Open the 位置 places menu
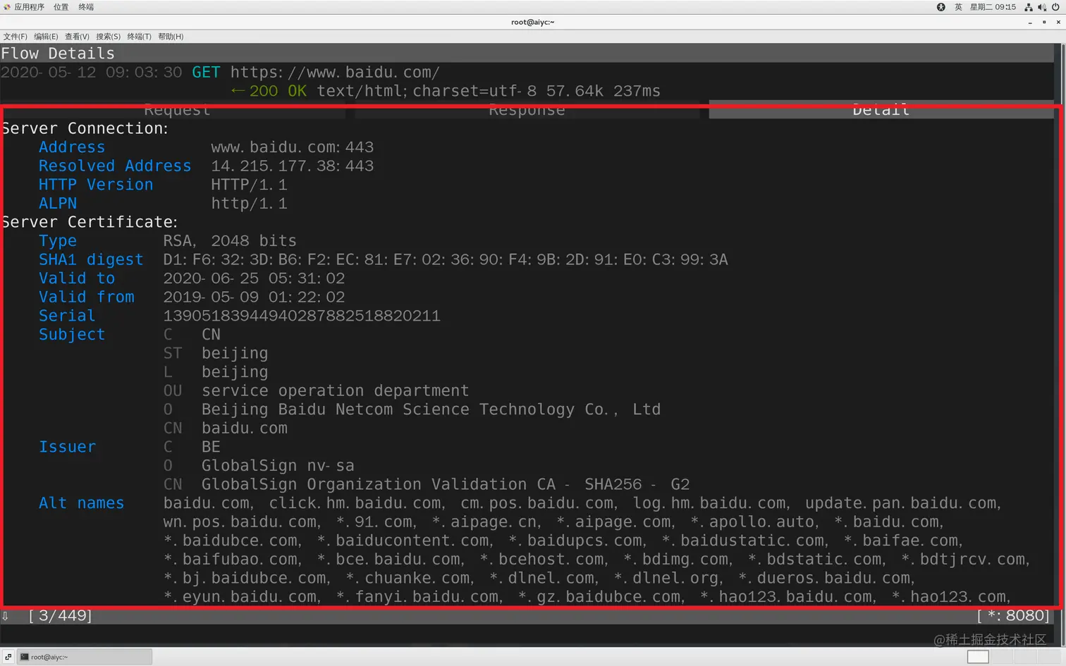1066x666 pixels. (61, 7)
